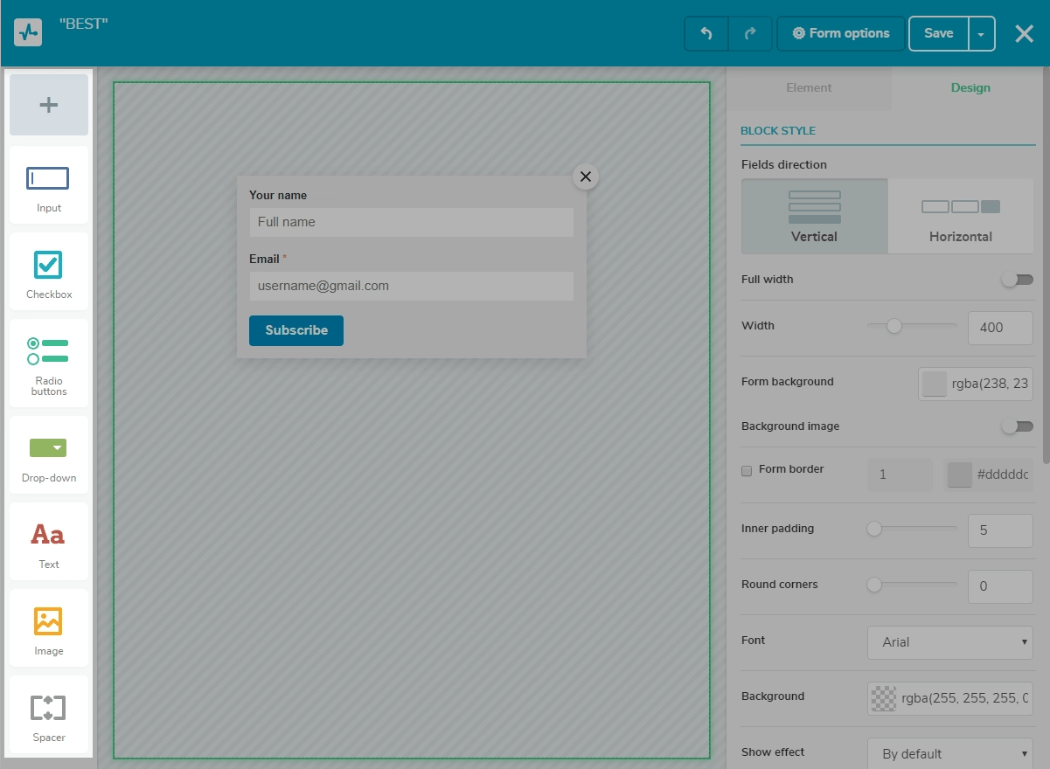Add an Image element from sidebar

click(49, 628)
